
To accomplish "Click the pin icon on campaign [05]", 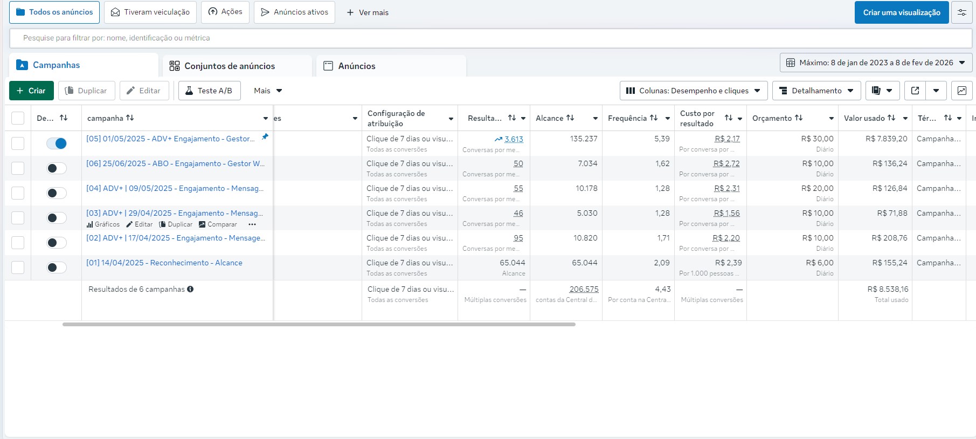I will coord(265,137).
